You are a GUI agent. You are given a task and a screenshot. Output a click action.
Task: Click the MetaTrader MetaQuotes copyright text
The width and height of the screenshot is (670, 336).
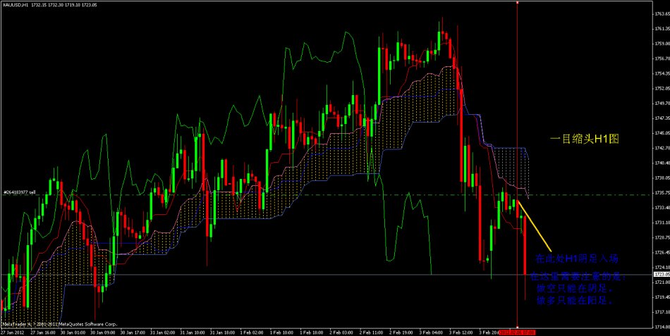coord(63,324)
